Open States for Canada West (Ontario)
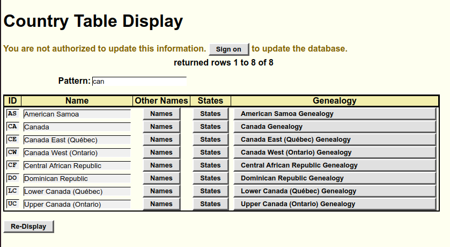450x247 pixels. pyautogui.click(x=210, y=152)
